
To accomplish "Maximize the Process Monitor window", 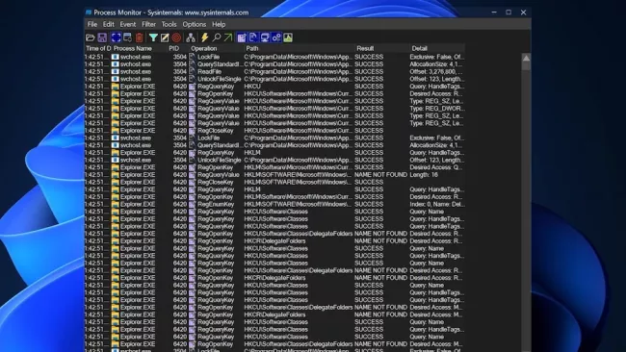I will coord(509,13).
